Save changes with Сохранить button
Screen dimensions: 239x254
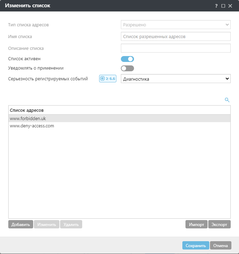click(195, 246)
